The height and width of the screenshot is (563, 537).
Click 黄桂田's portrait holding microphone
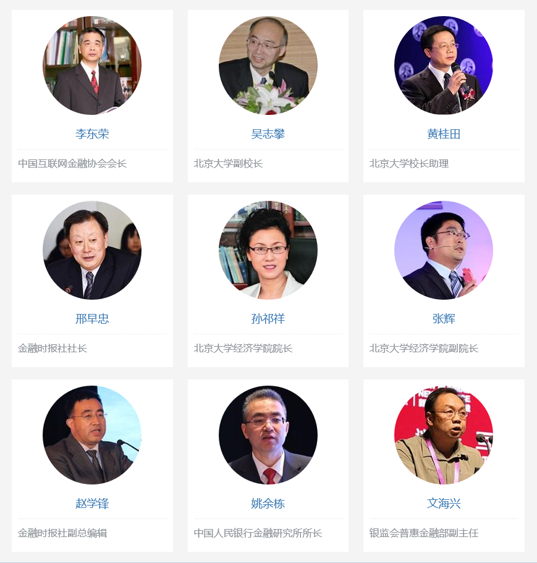click(444, 66)
